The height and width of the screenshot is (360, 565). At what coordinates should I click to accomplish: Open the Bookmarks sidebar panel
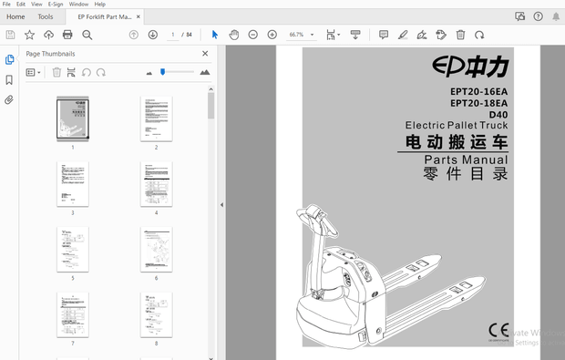point(9,79)
